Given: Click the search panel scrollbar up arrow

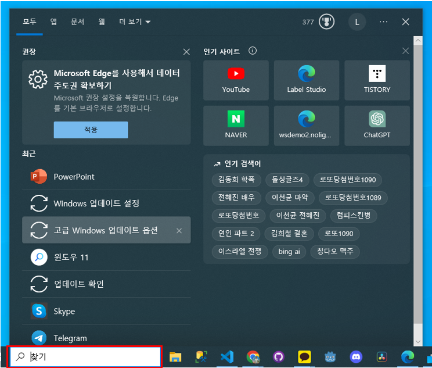Looking at the screenshot, I should tap(418, 41).
